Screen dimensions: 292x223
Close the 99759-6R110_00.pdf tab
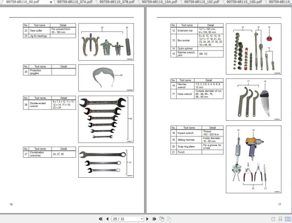51,2
